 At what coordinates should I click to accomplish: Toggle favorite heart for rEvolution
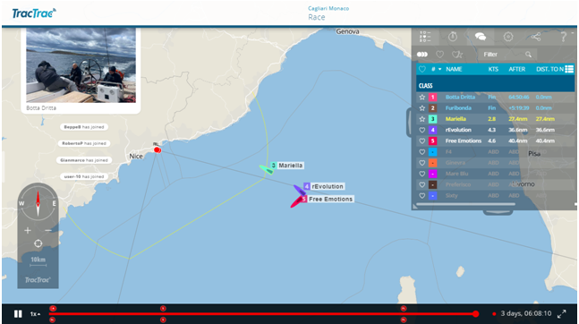click(x=422, y=130)
